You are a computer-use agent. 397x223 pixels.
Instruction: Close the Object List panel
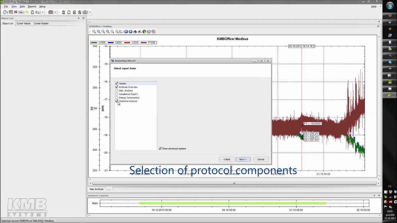coord(83,18)
